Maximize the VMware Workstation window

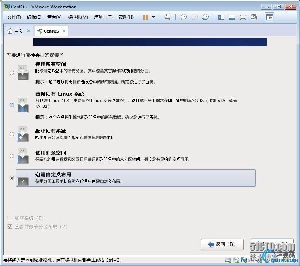pyautogui.click(x=278, y=7)
